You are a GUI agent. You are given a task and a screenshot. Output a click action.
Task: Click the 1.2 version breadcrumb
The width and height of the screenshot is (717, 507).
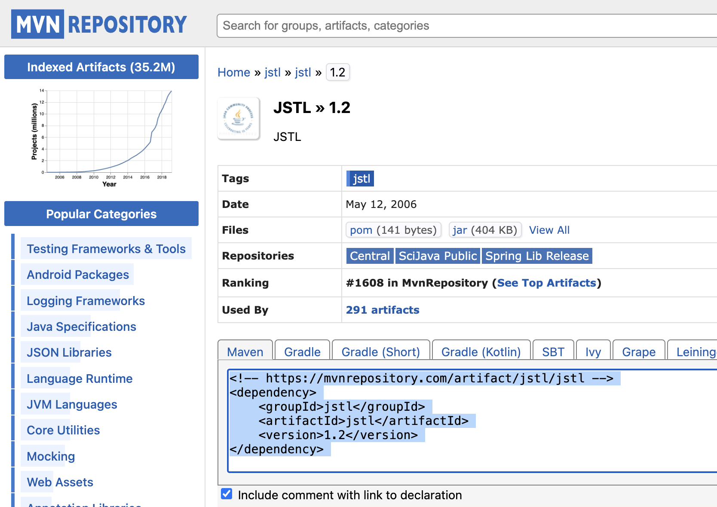(x=337, y=72)
